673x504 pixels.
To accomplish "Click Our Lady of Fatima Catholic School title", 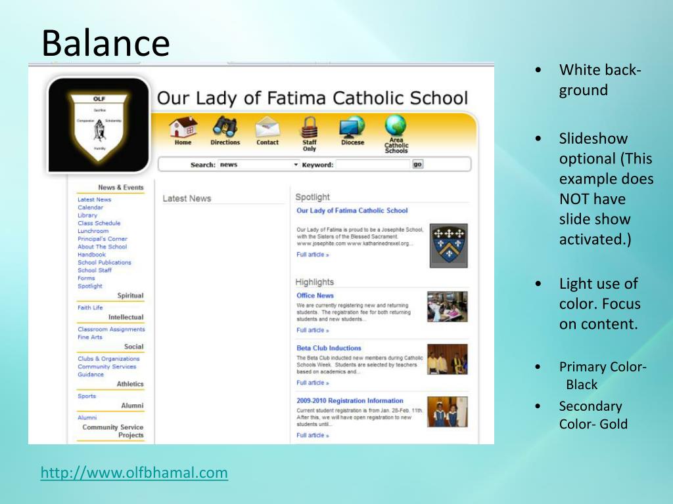I will 312,98.
